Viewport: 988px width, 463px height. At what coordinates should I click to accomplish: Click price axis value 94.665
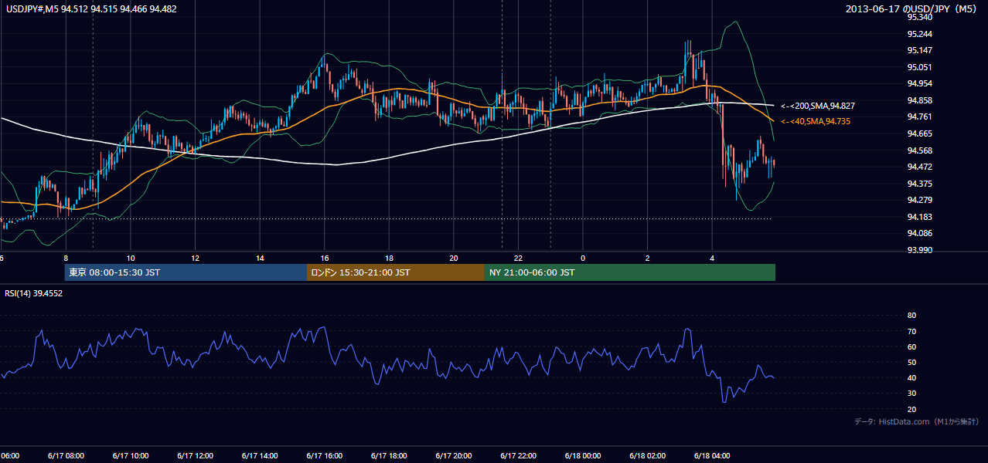(919, 133)
